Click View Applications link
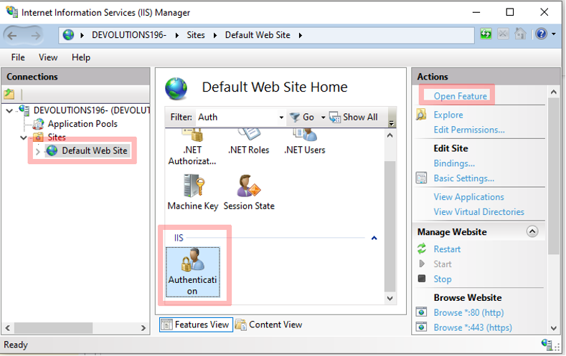Screen dimensions: 566x356 click(469, 197)
